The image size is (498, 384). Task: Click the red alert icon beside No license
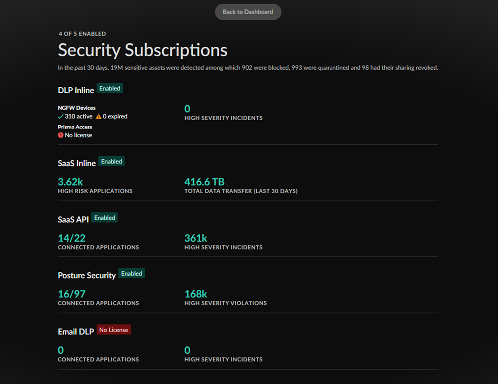click(61, 135)
